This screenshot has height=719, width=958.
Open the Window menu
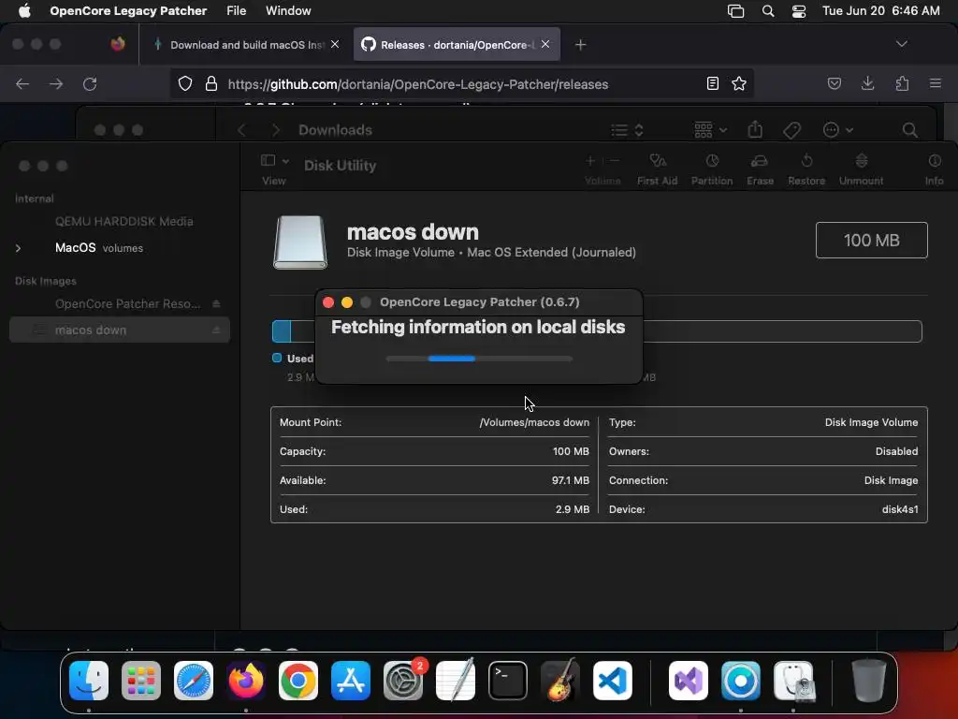288,11
